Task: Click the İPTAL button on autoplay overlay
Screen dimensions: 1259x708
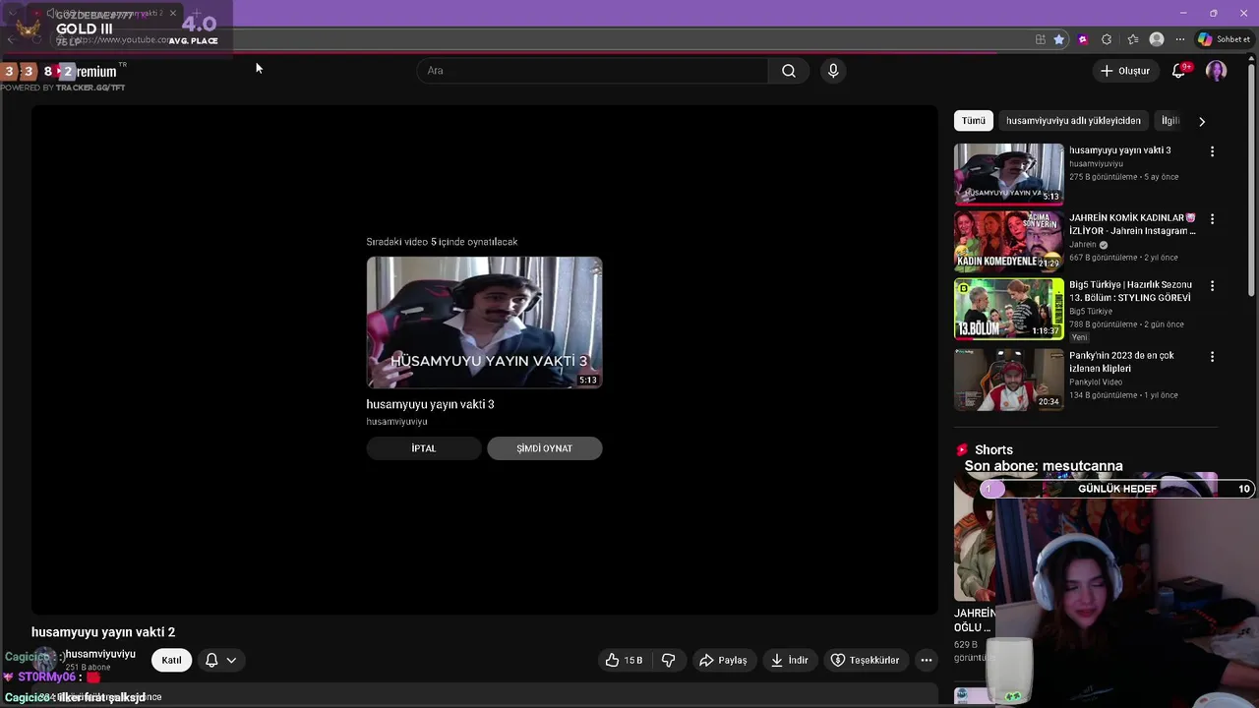Action: tap(424, 448)
